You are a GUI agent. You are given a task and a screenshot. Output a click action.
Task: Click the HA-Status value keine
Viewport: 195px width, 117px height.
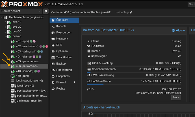coord(178,46)
